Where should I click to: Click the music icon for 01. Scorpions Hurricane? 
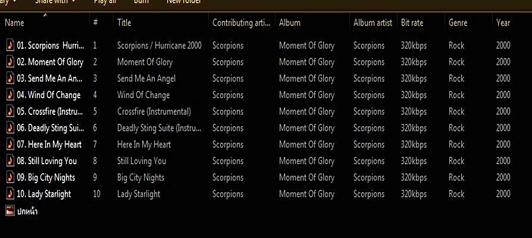(10, 45)
